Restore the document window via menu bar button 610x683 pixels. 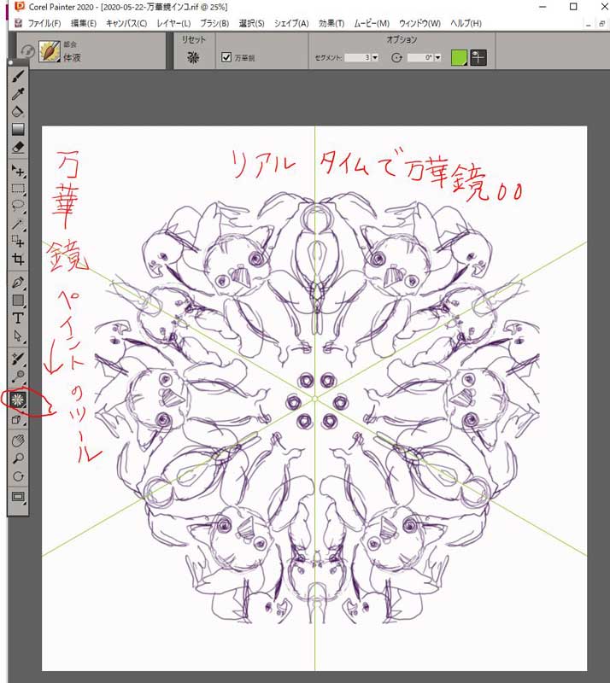(601, 24)
